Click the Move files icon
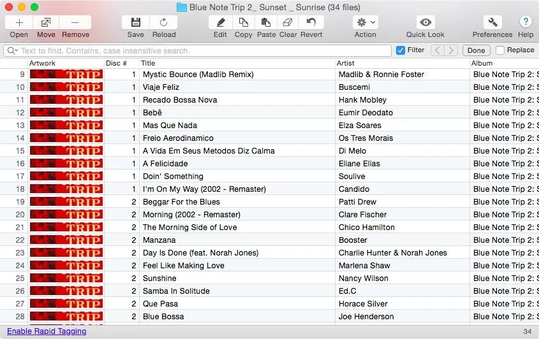Screen dimensions: 539x339 (x=46, y=23)
